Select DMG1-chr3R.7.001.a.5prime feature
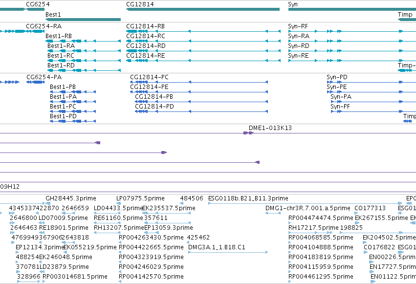 pos(273,213)
